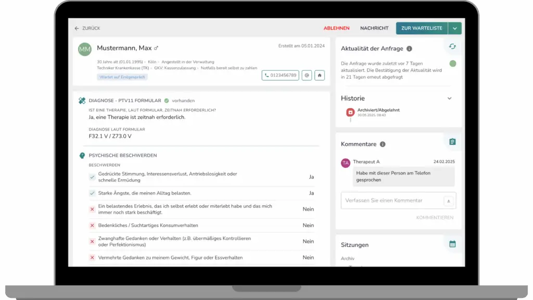Click the refresh icon for Aktualität der Anfrage
Screen dimensions: 533x300
coord(452,47)
